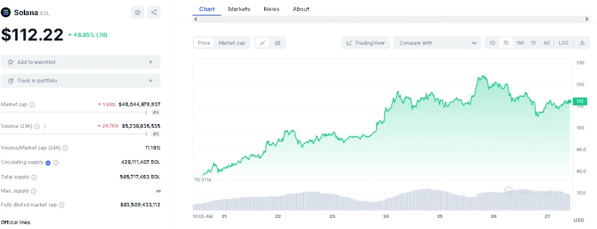Click the star favorite icon beside Solana

point(138,12)
